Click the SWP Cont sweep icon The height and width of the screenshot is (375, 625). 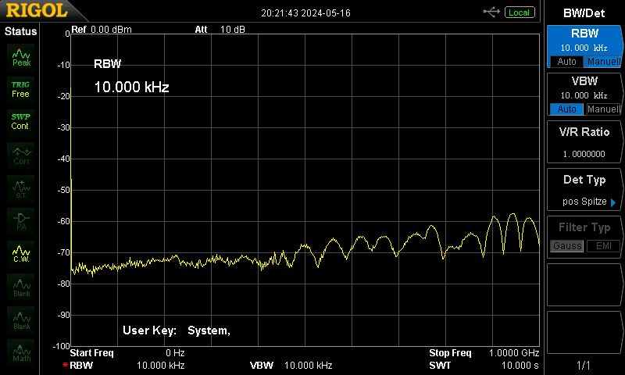pos(21,122)
